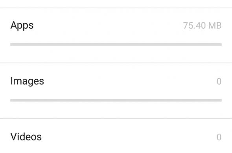Click the divider between Apps and Images
Image resolution: width=232 pixels, height=153 pixels.
116,63
